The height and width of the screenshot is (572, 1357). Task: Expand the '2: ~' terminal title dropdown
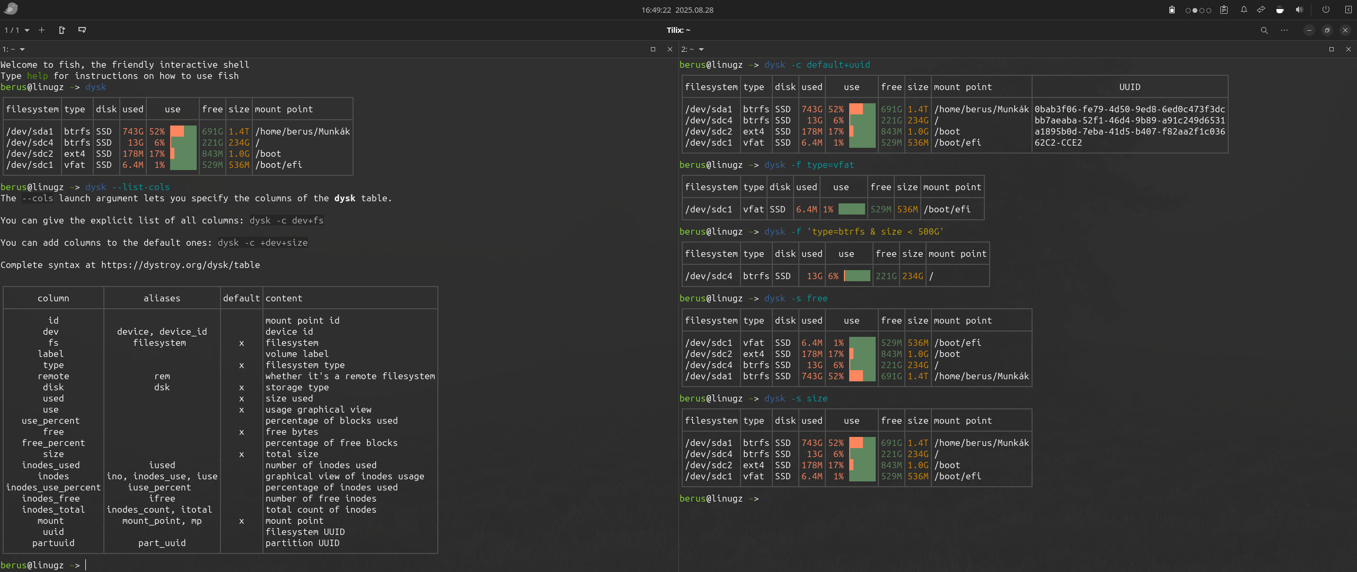pos(693,49)
